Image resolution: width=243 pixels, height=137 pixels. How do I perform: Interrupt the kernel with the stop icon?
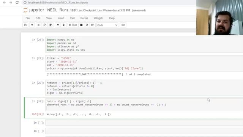81,25
